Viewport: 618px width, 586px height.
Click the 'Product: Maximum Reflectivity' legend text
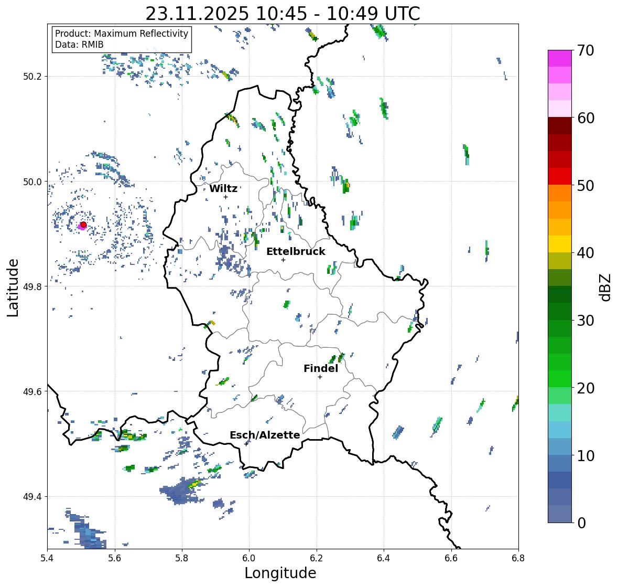tap(122, 34)
